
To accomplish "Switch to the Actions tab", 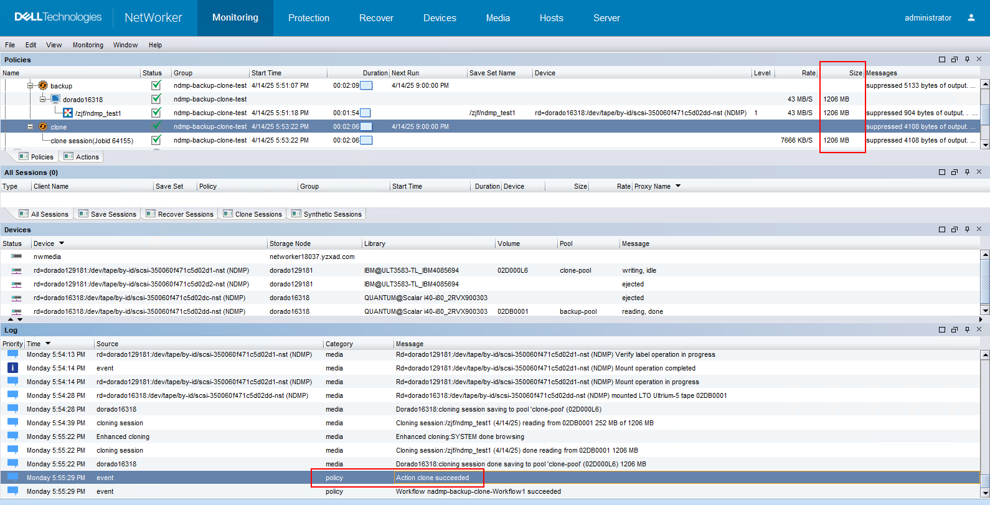I will coord(82,157).
